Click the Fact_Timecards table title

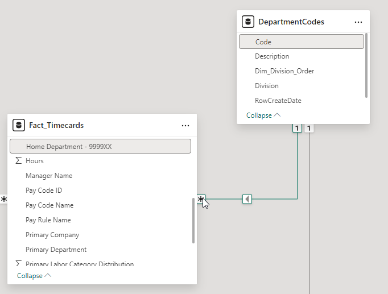coord(56,125)
